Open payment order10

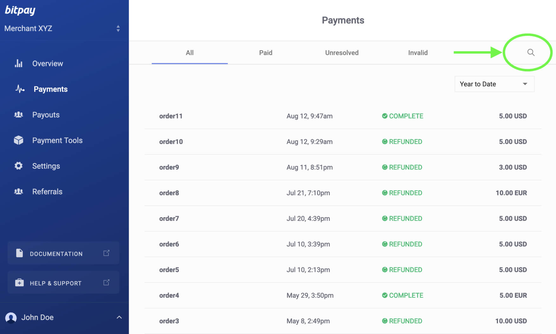(343, 142)
